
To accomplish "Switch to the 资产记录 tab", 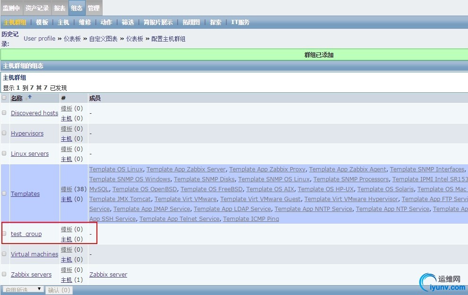I will [x=37, y=8].
